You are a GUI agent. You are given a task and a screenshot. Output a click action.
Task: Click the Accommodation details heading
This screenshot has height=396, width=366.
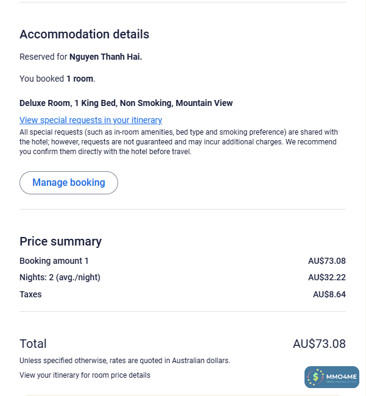(x=84, y=34)
